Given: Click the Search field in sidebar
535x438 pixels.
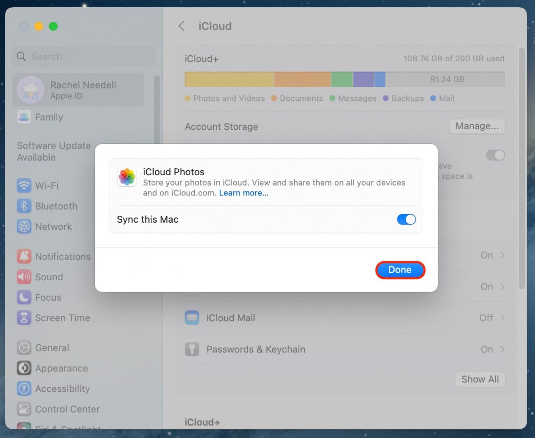Looking at the screenshot, I should pyautogui.click(x=84, y=57).
